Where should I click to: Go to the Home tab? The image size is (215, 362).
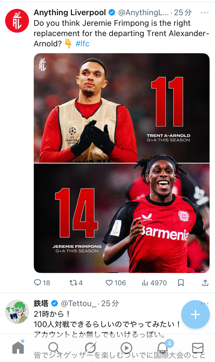pos(18,348)
